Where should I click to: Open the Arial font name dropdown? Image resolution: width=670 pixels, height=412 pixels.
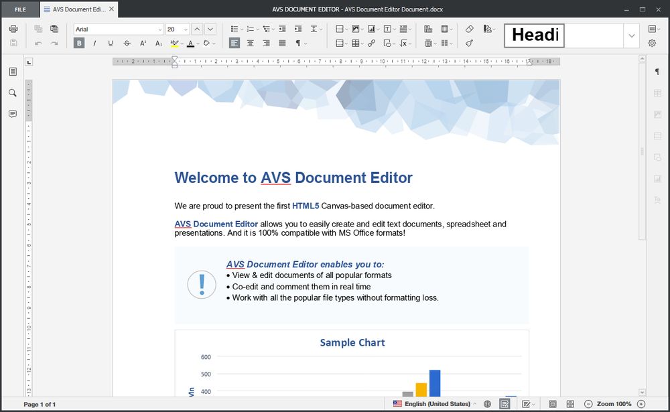coord(160,29)
